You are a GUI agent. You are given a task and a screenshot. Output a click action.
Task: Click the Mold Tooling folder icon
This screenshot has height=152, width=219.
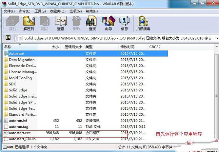point(6,78)
